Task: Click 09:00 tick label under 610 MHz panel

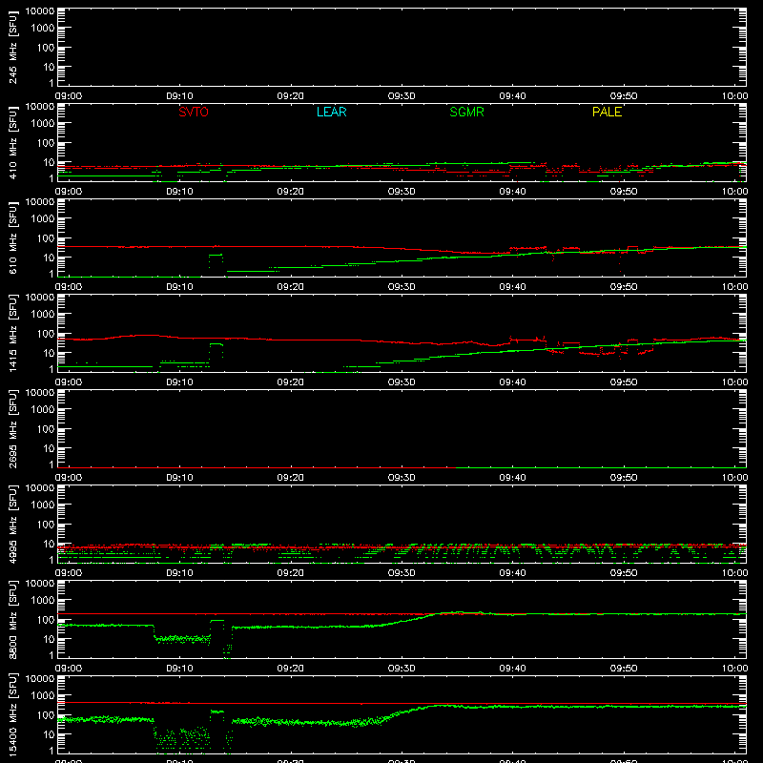Action: click(68, 287)
